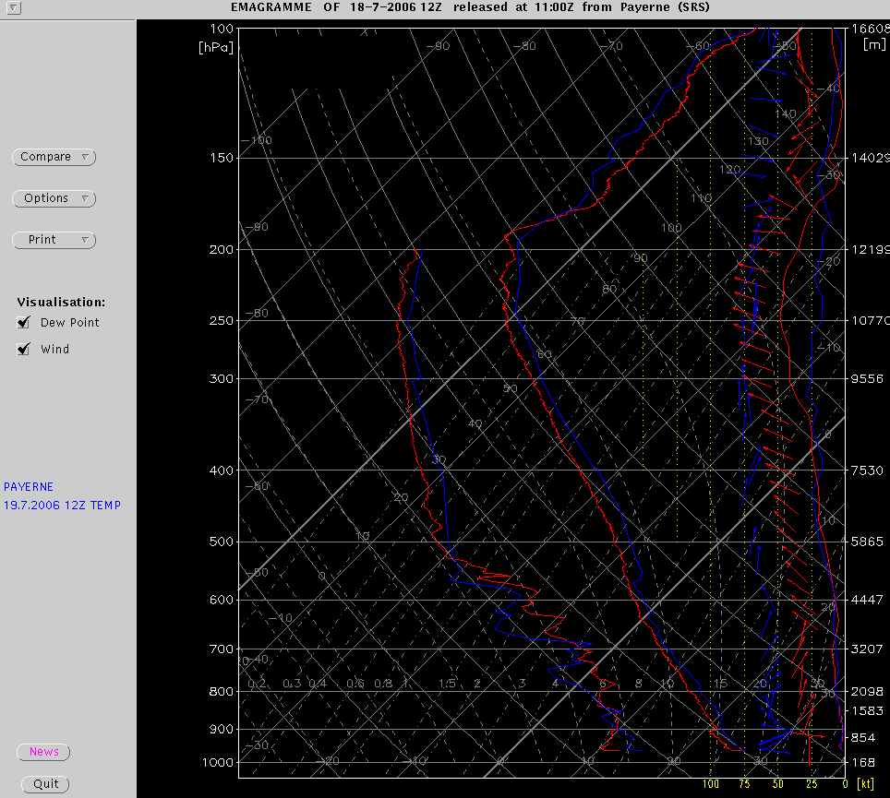The image size is (890, 798).
Task: Uncheck the Wind visualisation checkbox
Action: pyautogui.click(x=24, y=350)
